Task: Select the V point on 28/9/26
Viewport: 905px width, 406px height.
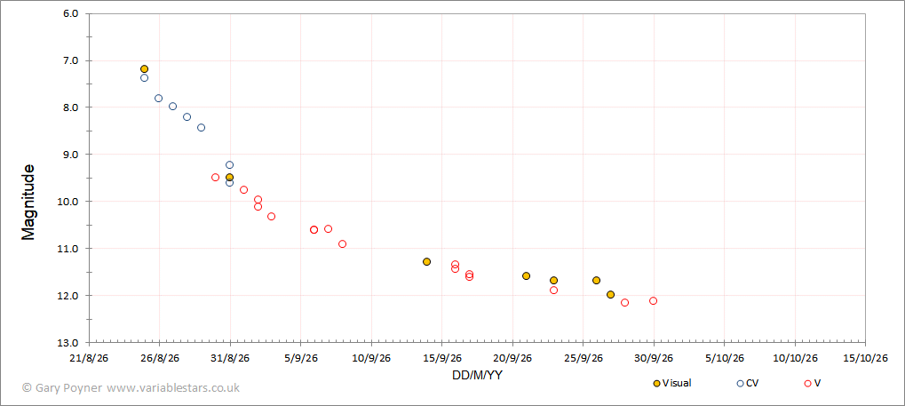Action: [x=624, y=303]
